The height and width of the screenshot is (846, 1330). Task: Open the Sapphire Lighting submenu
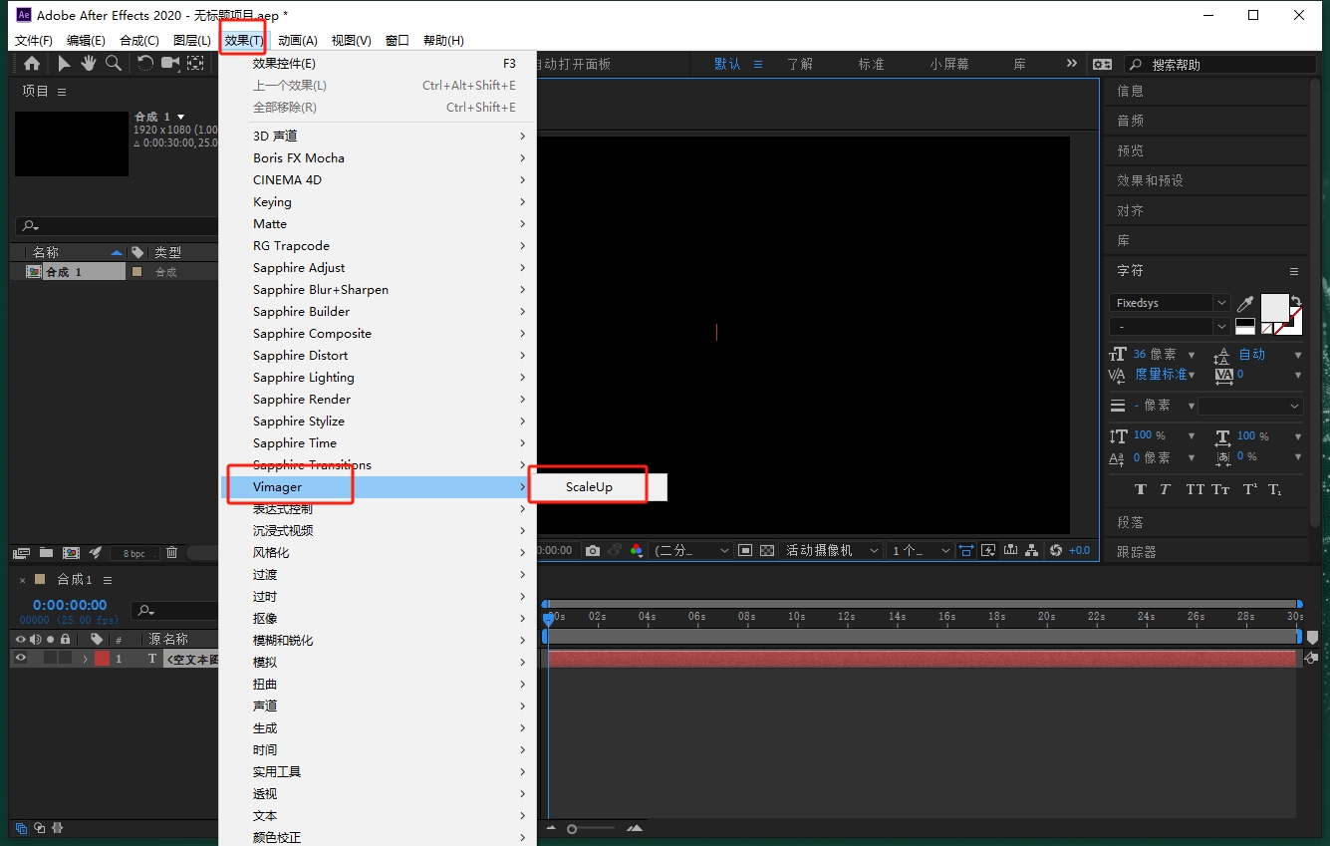(x=389, y=378)
